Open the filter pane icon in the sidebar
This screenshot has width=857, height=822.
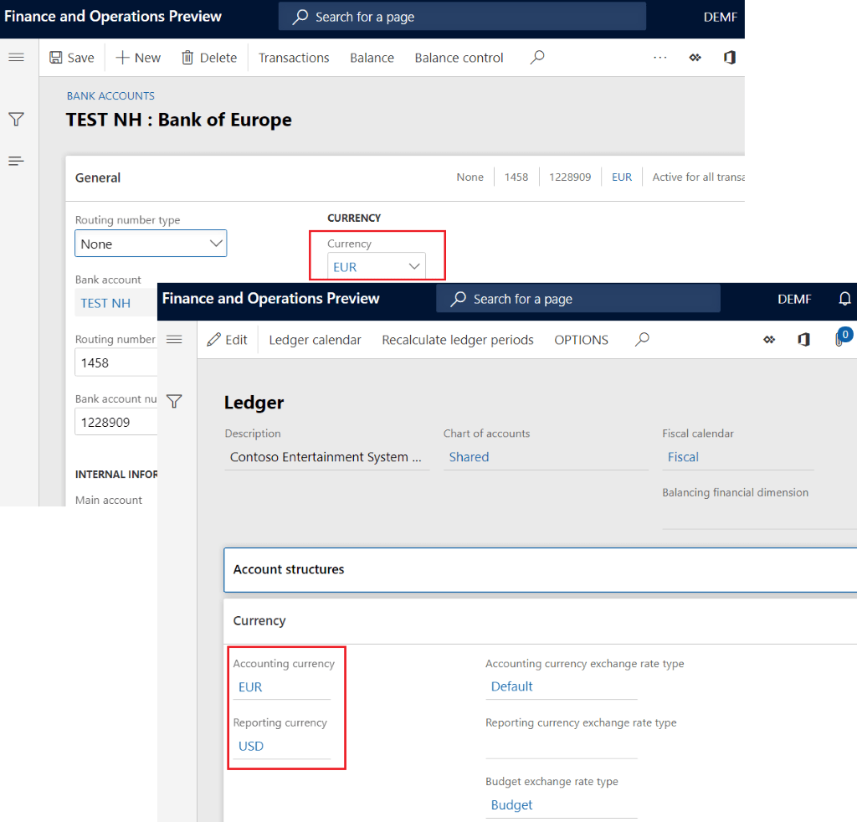coord(16,119)
